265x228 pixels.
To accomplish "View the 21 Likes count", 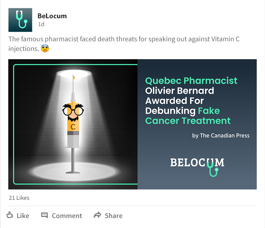I will pyautogui.click(x=19, y=198).
